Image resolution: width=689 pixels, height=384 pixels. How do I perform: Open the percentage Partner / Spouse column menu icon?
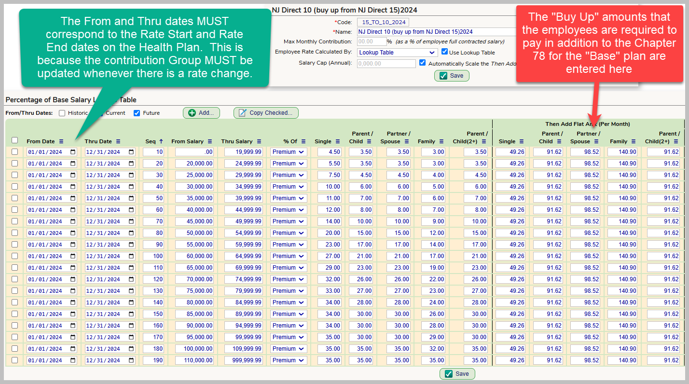click(x=407, y=141)
